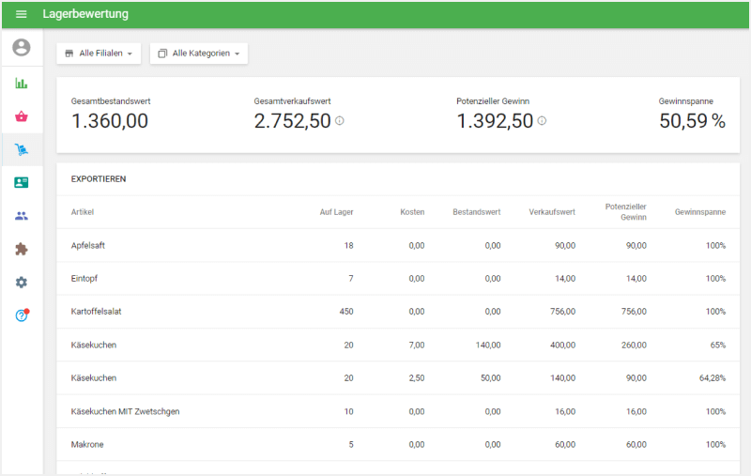Open the hamburger navigation menu
The image size is (751, 476).
pyautogui.click(x=22, y=14)
